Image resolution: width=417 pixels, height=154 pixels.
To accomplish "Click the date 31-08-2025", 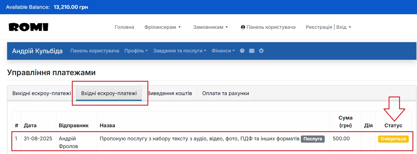I will coord(38,139).
